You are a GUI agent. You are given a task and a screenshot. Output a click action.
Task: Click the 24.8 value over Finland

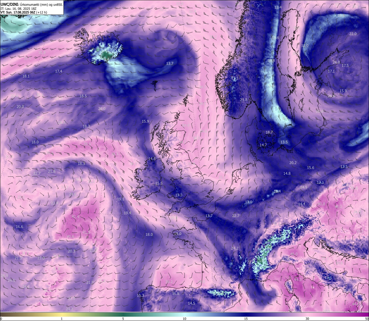[336, 62]
